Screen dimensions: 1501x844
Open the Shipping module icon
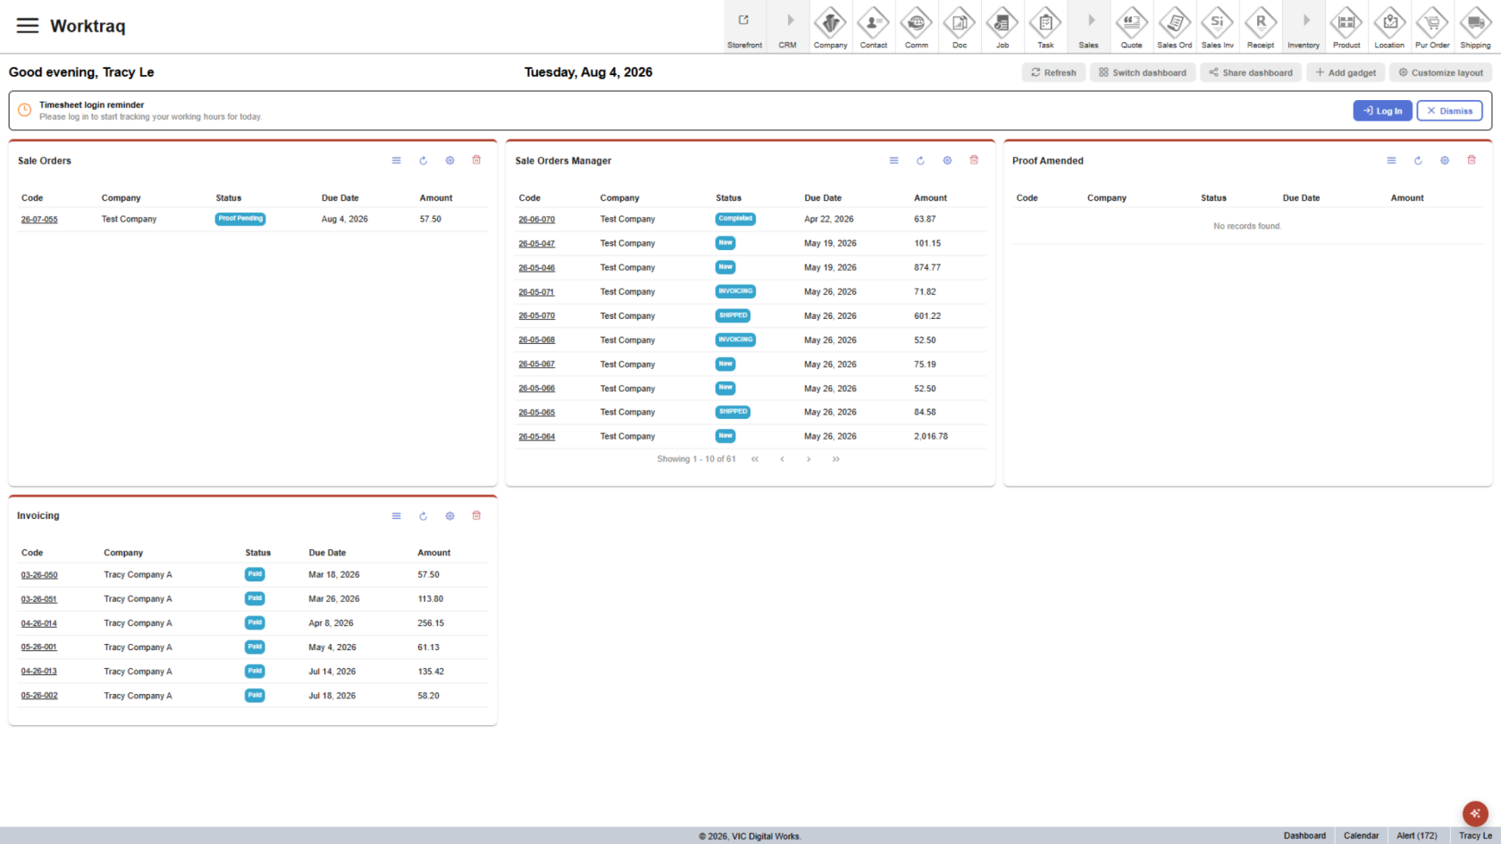pos(1475,26)
